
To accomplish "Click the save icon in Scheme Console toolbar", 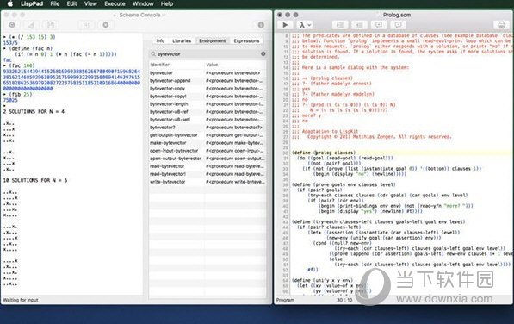I will pos(51,25).
